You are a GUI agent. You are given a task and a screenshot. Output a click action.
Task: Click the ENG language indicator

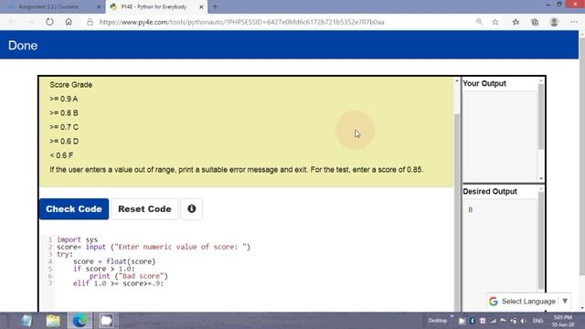click(538, 321)
